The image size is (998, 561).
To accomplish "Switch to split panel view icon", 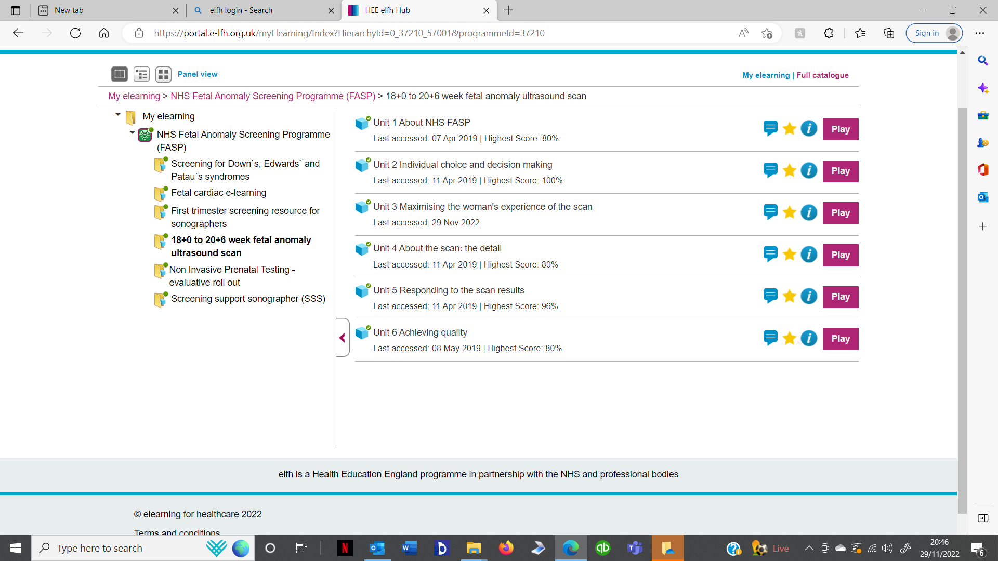I will tap(120, 74).
